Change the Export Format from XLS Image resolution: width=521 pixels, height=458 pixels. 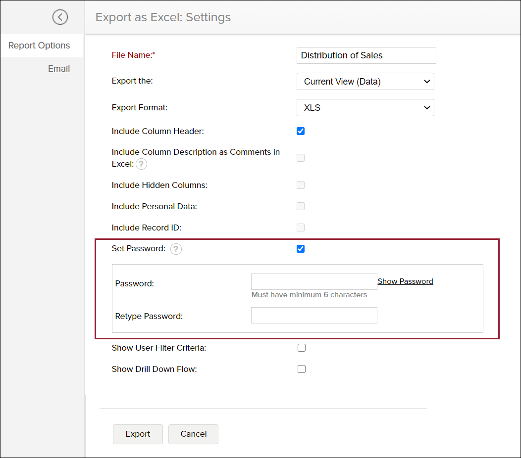coord(365,107)
